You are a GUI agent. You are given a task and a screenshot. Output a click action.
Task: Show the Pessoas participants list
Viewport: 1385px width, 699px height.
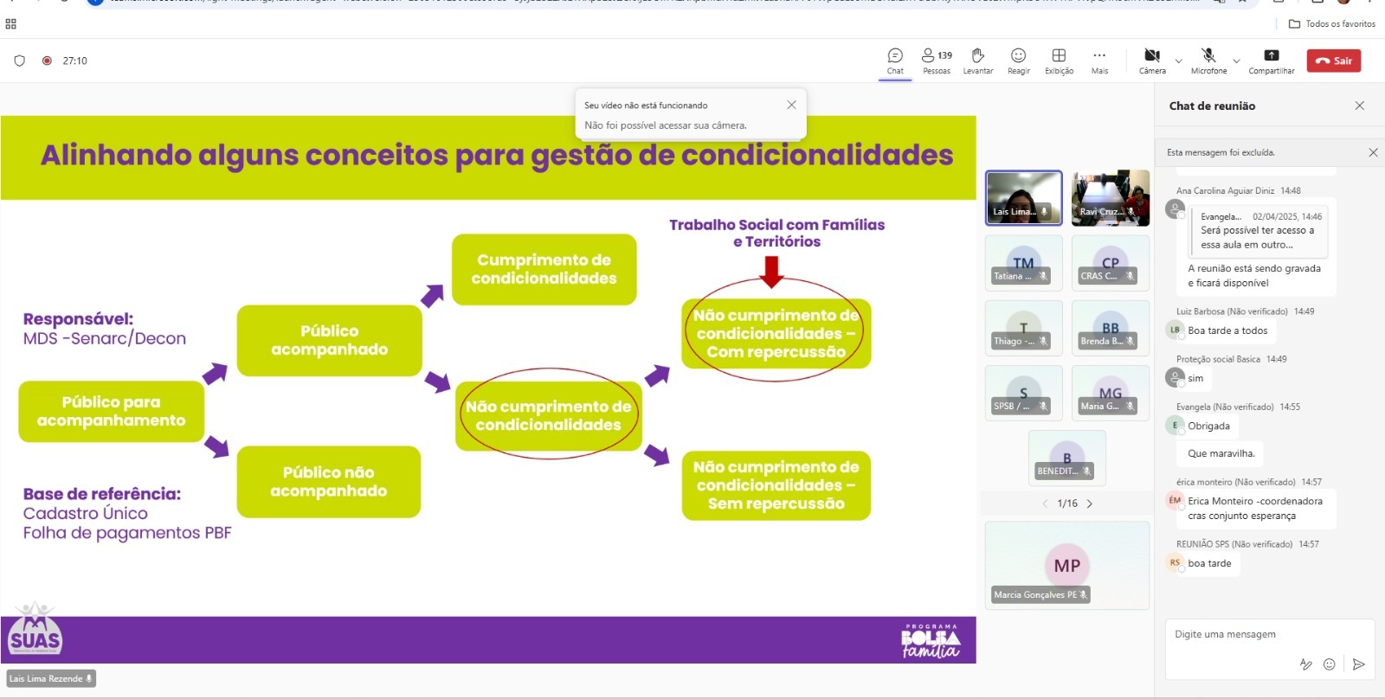tap(936, 56)
